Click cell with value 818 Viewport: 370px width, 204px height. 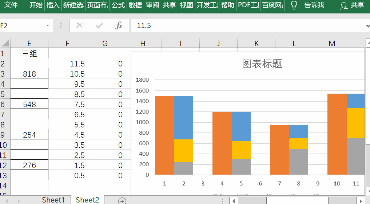29,74
